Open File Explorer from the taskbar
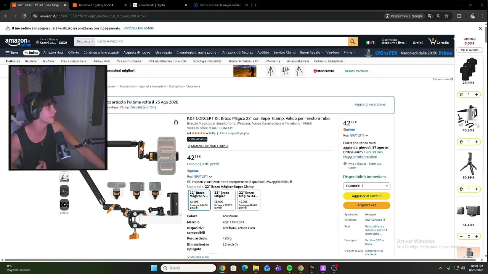The height and width of the screenshot is (274, 488). (256, 268)
